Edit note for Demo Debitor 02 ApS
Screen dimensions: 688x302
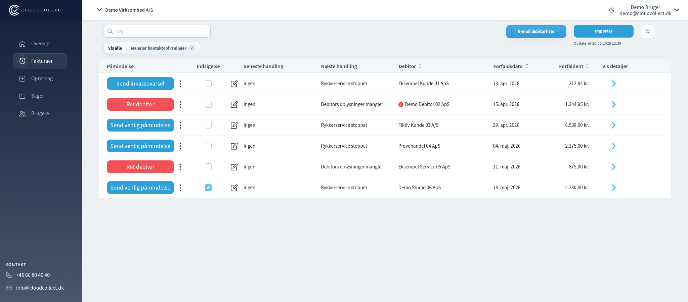234,104
